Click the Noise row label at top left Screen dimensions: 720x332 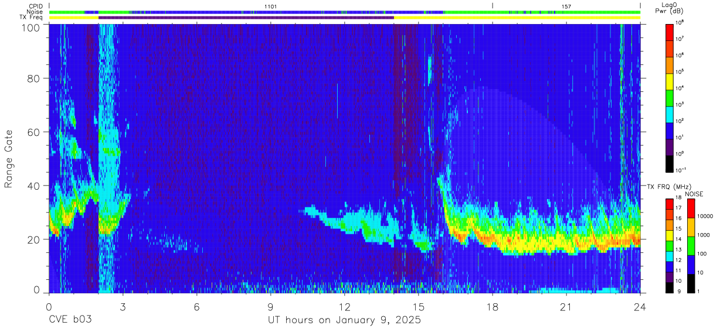[x=35, y=12]
